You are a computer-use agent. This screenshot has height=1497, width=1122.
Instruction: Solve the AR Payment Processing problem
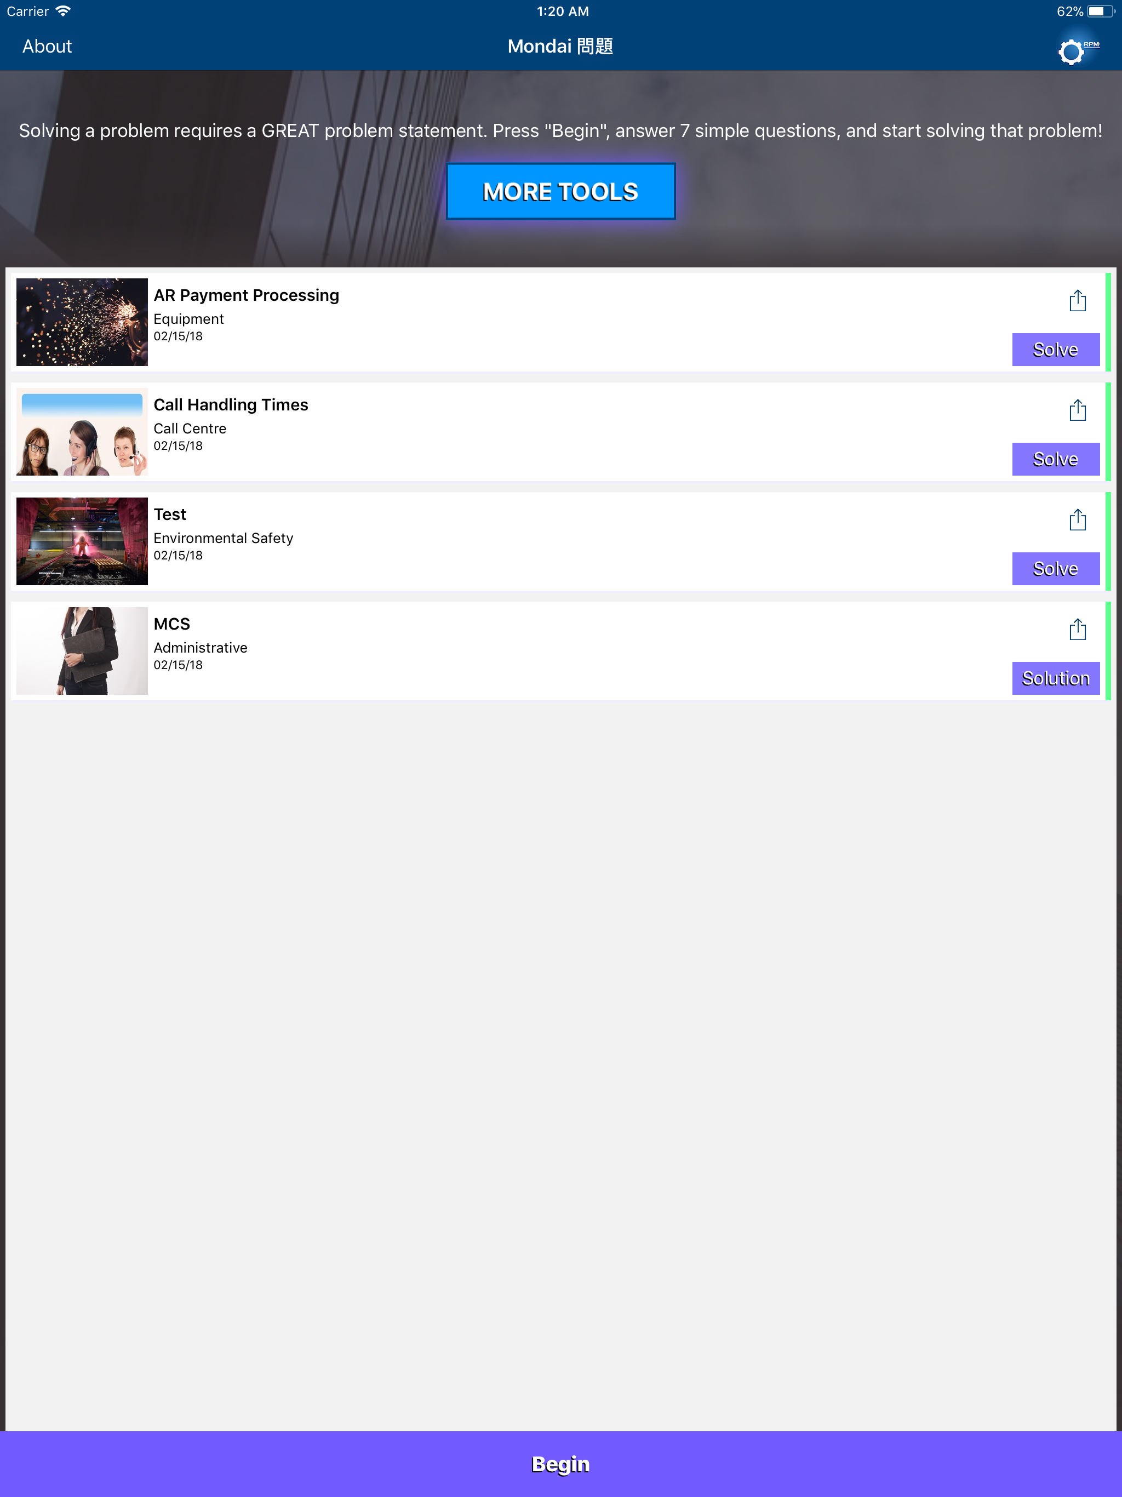coord(1056,349)
